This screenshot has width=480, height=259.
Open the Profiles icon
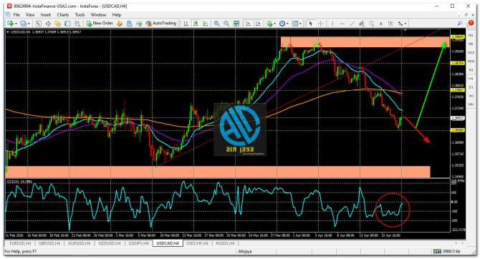point(23,24)
